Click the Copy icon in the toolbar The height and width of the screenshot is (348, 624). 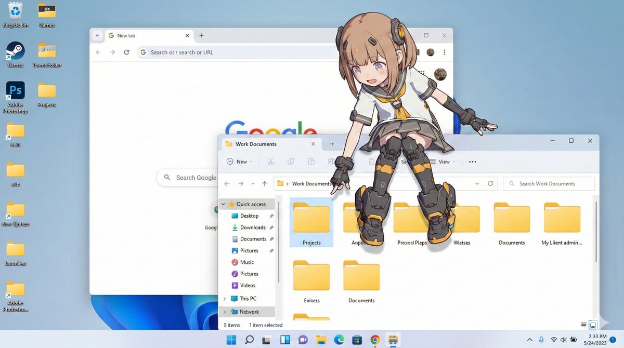coord(291,162)
